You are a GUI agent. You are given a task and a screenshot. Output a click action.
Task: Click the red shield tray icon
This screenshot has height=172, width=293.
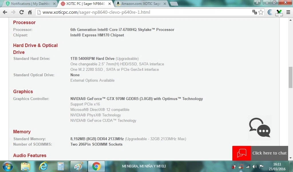click(241, 166)
